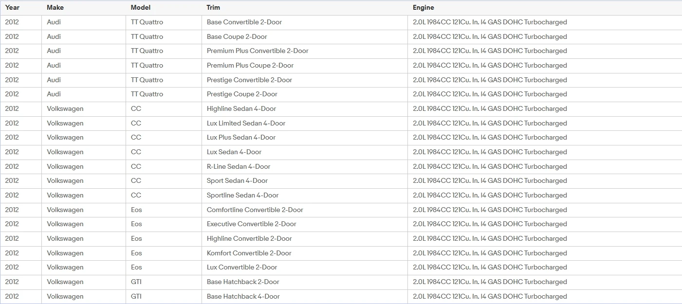
Task: Select Komfort Convertible 2-Door cell
Action: pyautogui.click(x=305, y=253)
